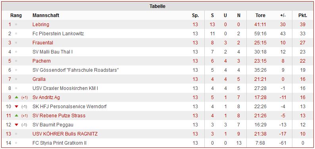Click gray dot next to rank 1 Lebring

(x=16, y=25)
